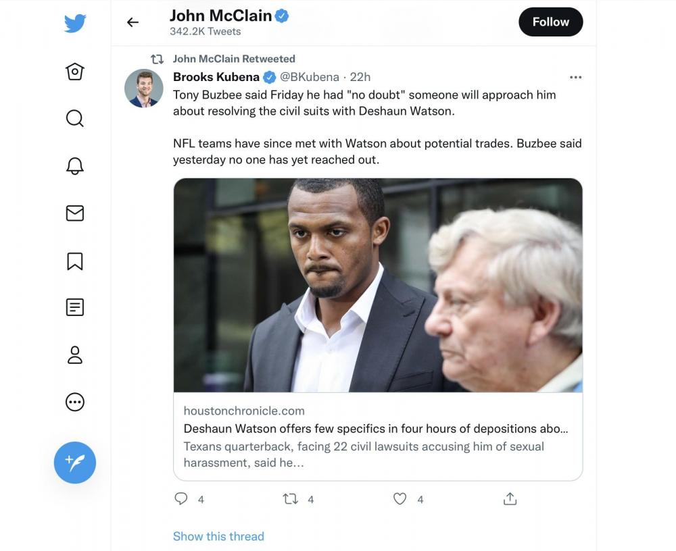Viewport: 676px width, 551px height.
Task: Click the Twitter bird logo
Action: [75, 24]
